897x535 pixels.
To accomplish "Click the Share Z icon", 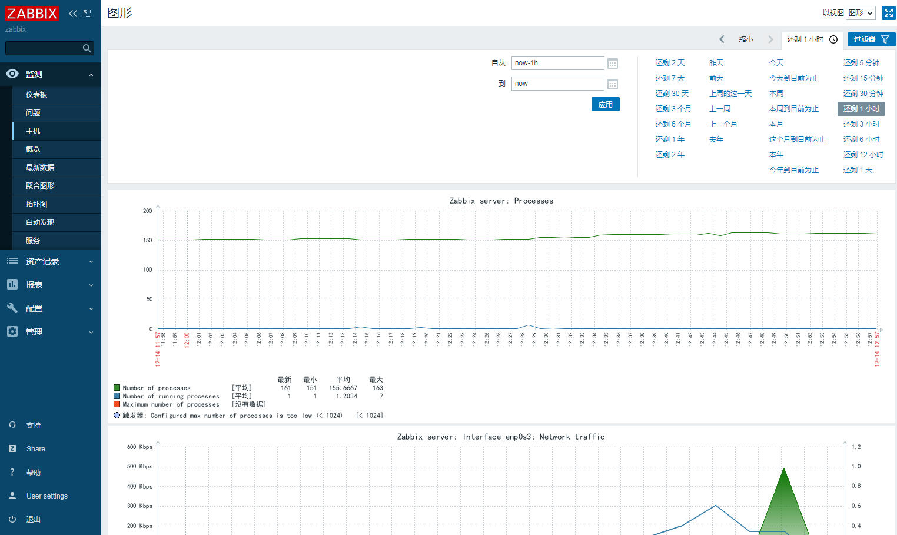I will (12, 448).
